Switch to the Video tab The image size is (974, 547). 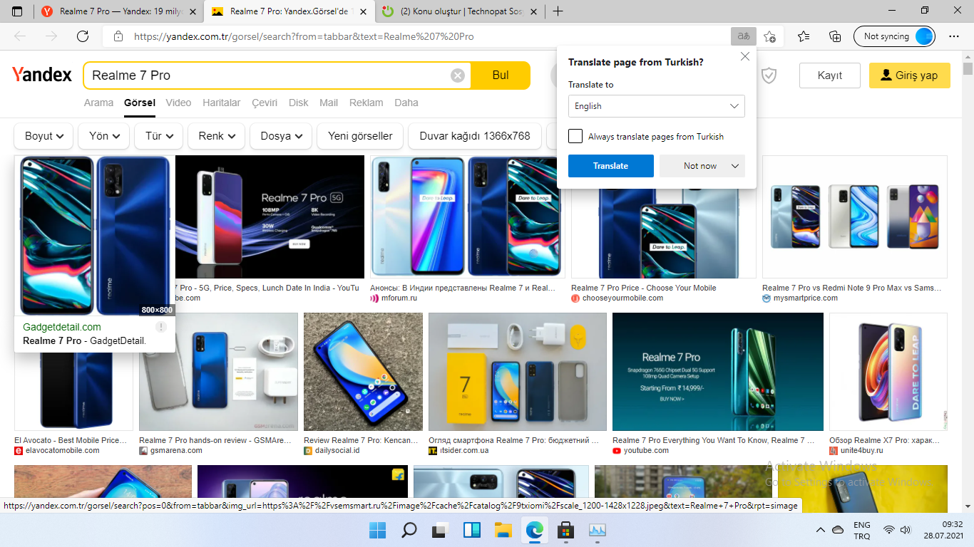178,103
